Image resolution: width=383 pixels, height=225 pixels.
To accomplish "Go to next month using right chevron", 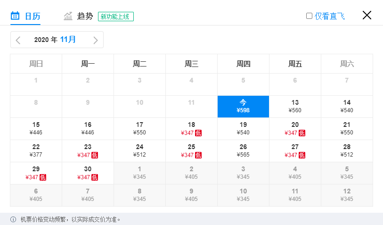I will coord(96,40).
